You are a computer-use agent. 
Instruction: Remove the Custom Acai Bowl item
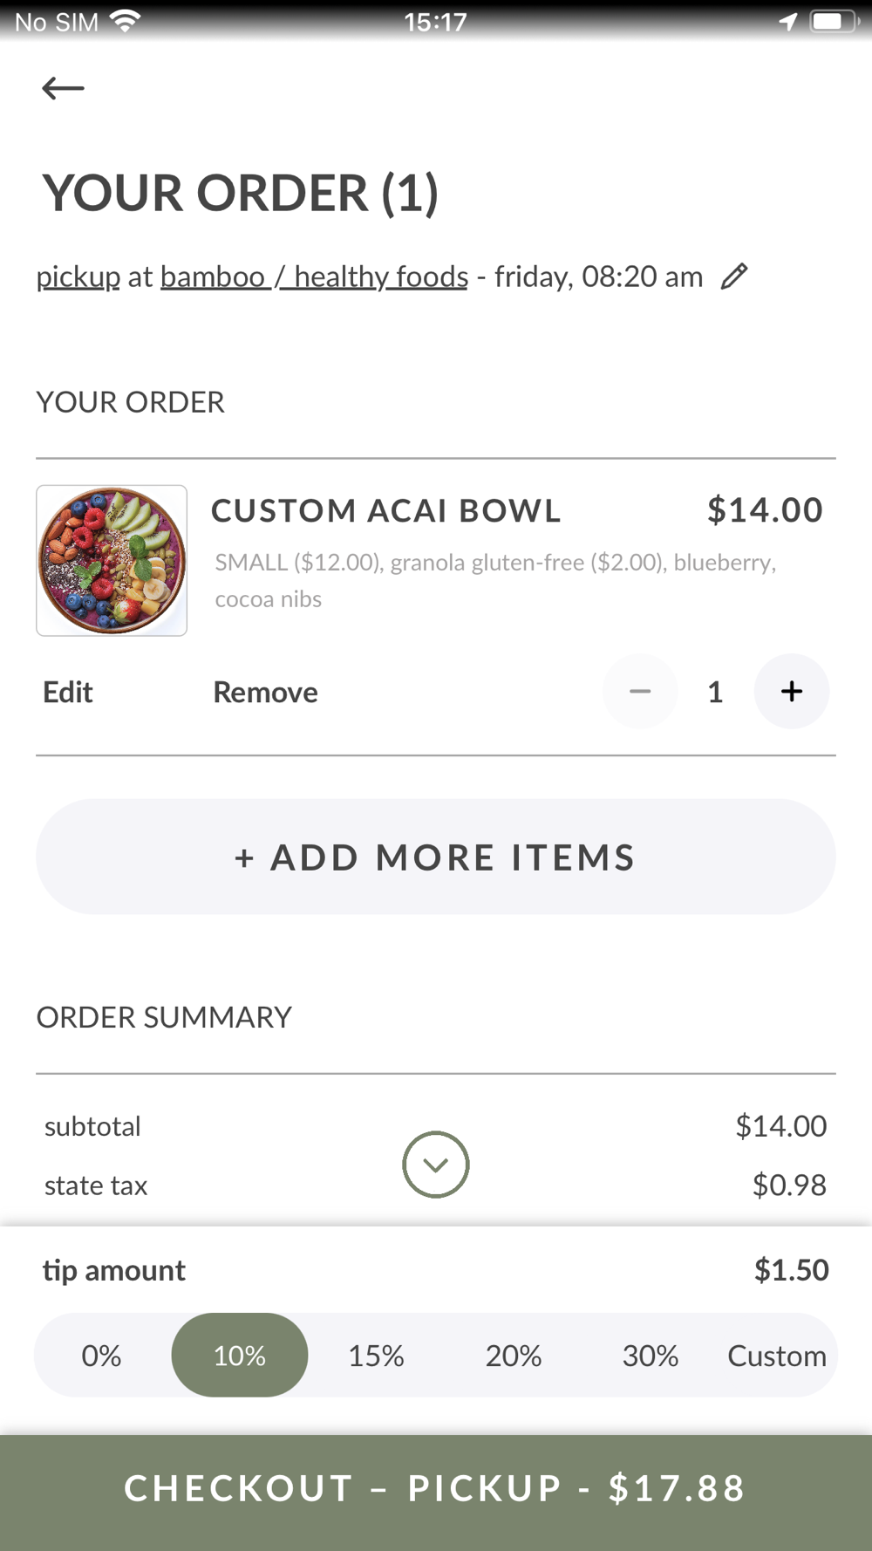pyautogui.click(x=266, y=692)
